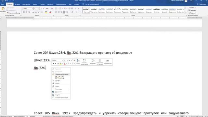
Task: Expand the styles gallery
Action: 185,12
